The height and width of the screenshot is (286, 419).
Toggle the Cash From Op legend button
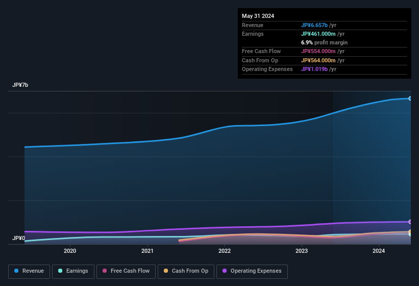click(186, 271)
